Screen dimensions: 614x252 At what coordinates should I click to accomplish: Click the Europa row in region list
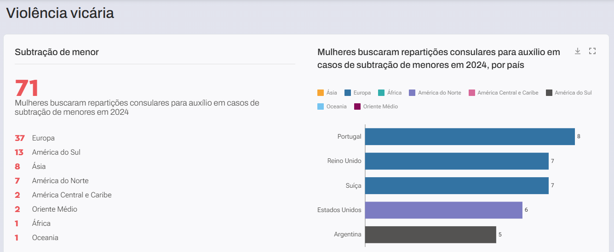34,138
